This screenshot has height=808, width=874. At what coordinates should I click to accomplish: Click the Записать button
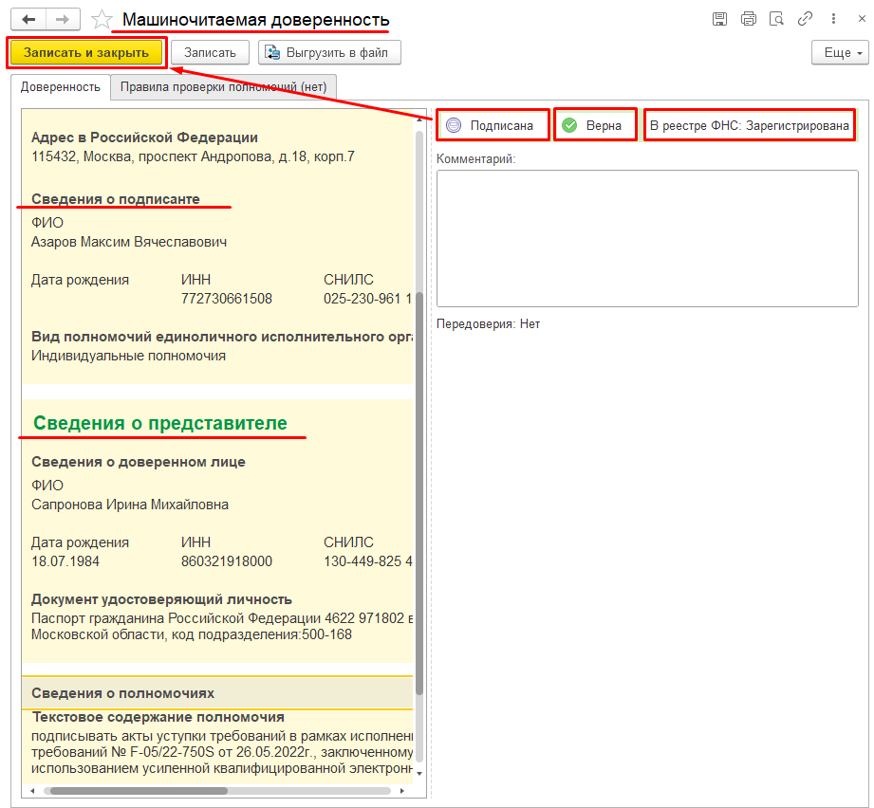pyautogui.click(x=210, y=53)
